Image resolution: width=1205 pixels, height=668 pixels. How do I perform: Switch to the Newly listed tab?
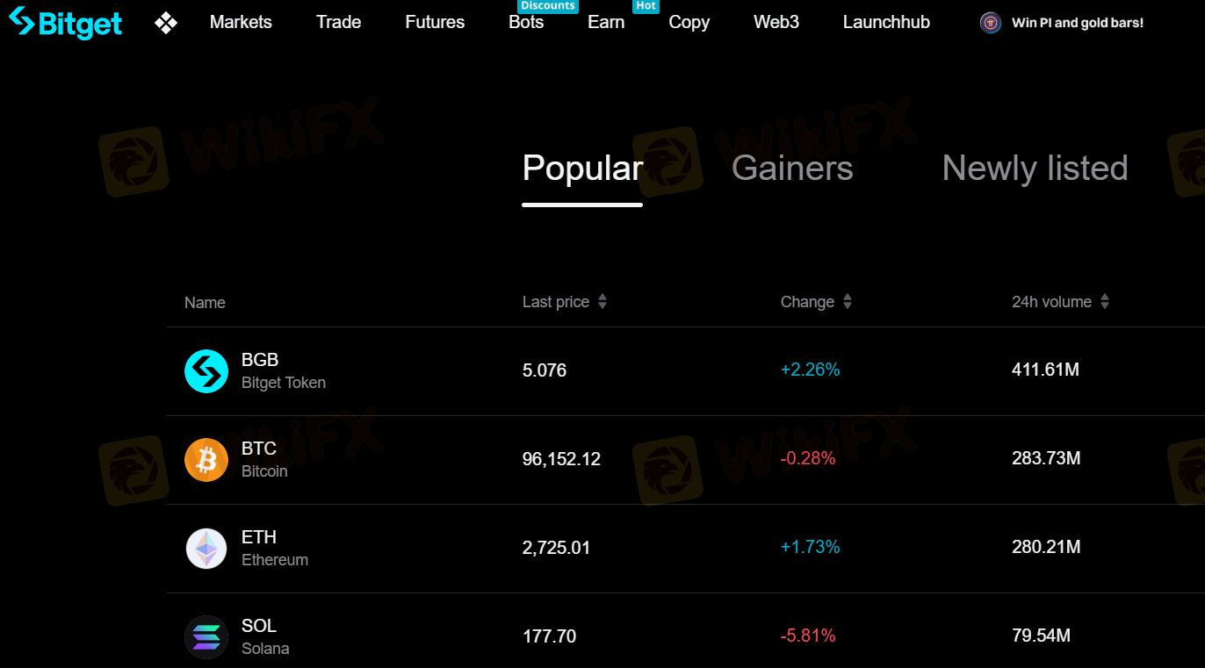tap(1035, 169)
